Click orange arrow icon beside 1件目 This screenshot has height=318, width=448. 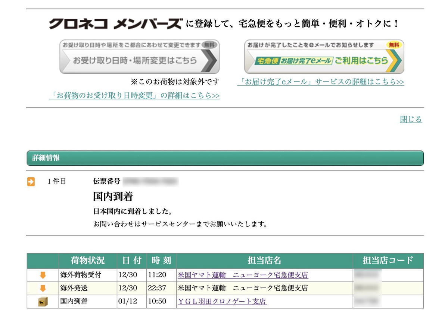31,182
